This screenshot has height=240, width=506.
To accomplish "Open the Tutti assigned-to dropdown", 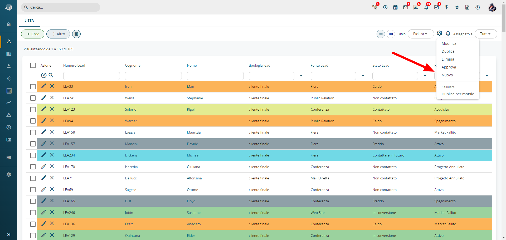I will tap(486, 34).
